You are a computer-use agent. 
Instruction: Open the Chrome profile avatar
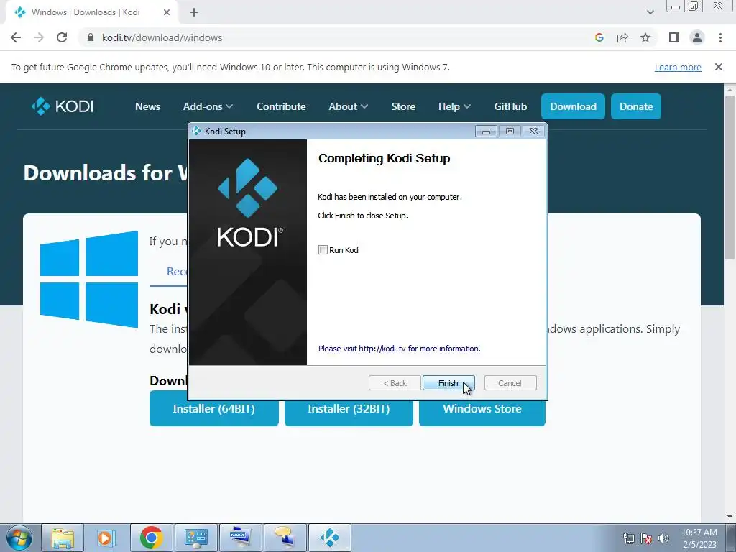coord(697,37)
